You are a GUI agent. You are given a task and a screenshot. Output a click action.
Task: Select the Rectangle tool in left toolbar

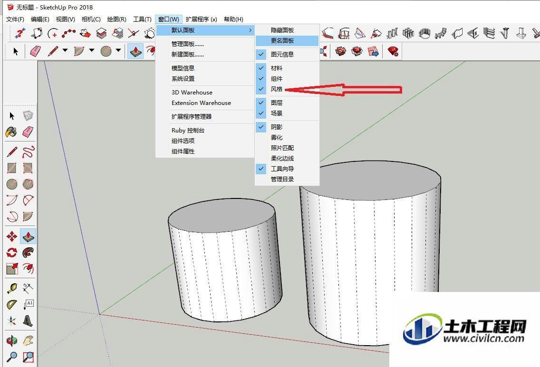tap(12, 168)
